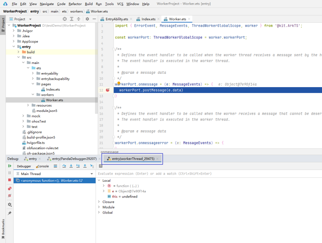Toggle pin tab in debug sidebar
This screenshot has width=322, height=243.
click(10, 213)
